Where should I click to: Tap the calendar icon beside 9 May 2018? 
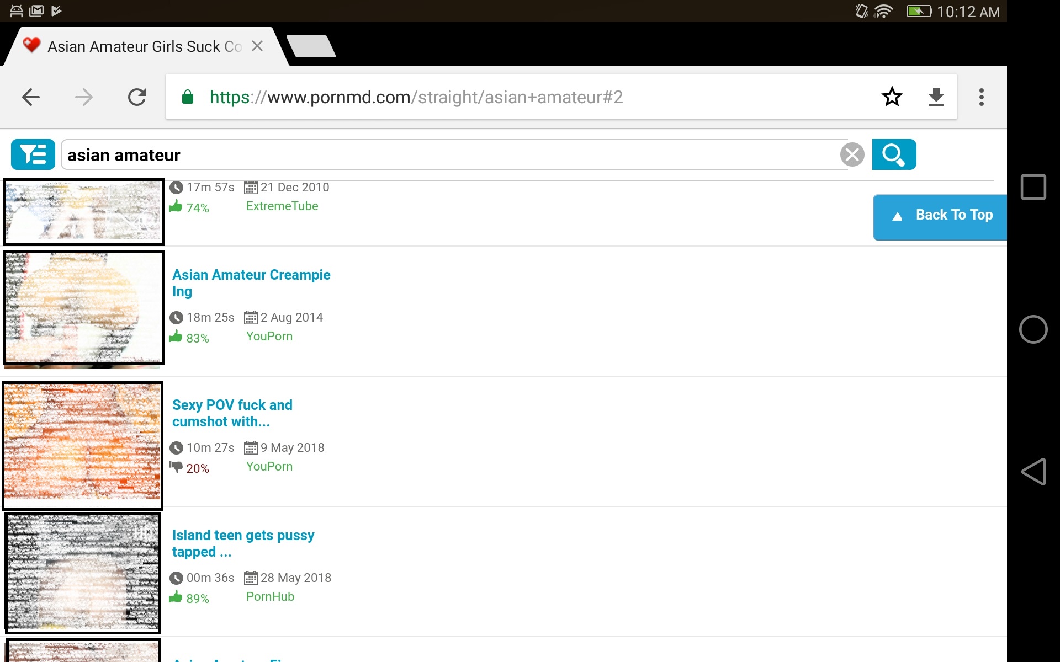coord(251,448)
